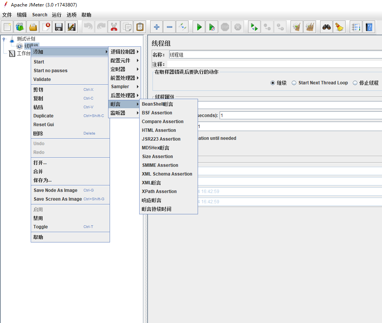Screen dimensions: 382x323
Task: Click the Expand All plus icon
Action: (x=156, y=27)
